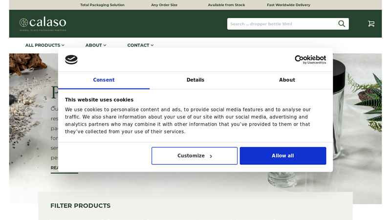391x220 pixels.
Task: Click the Fast Worldwide Delivery text
Action: (x=288, y=5)
